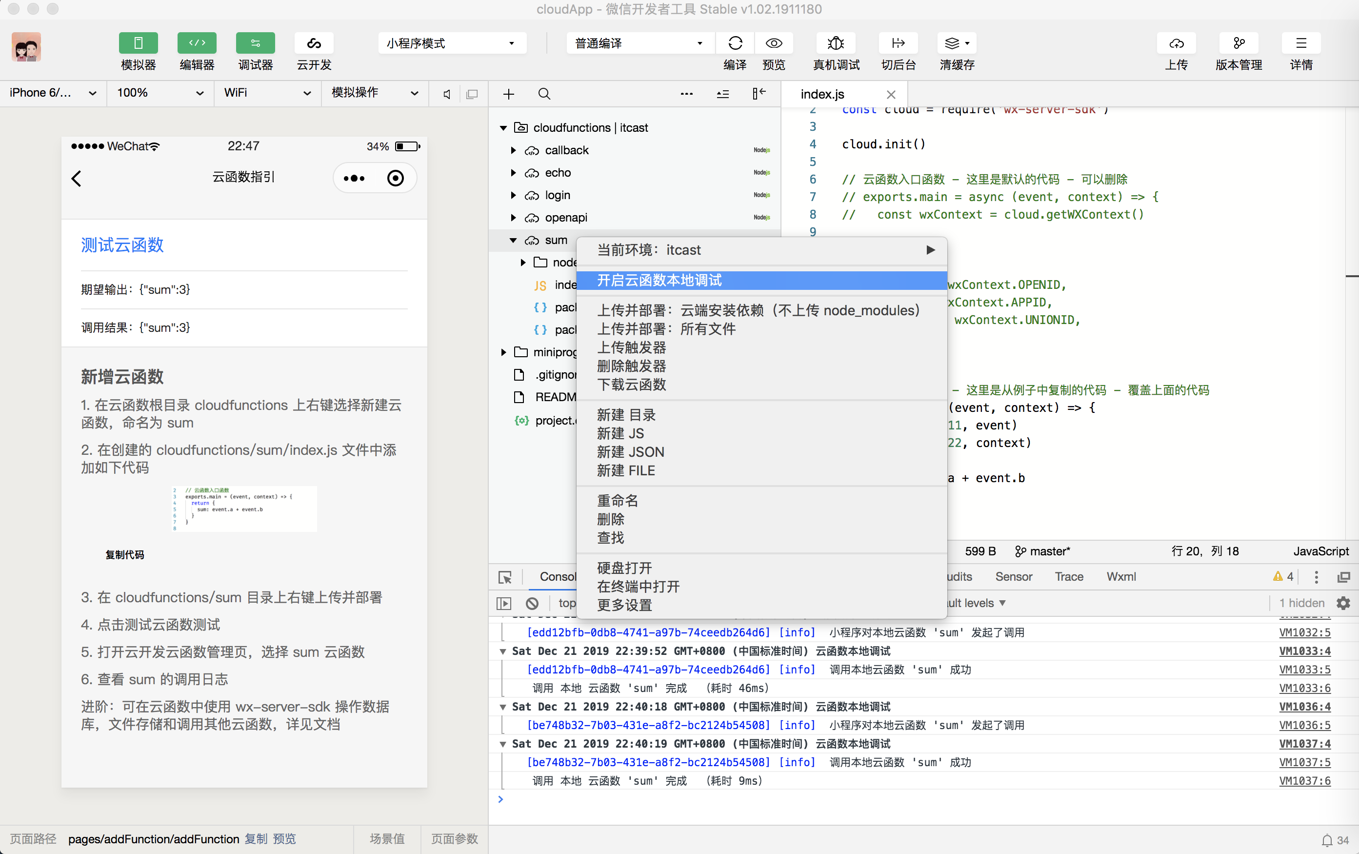Image resolution: width=1359 pixels, height=854 pixels.
Task: Choose 上传并部署: 所有文件
Action: point(761,329)
